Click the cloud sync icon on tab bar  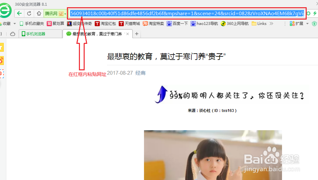pyautogui.click(x=13, y=34)
